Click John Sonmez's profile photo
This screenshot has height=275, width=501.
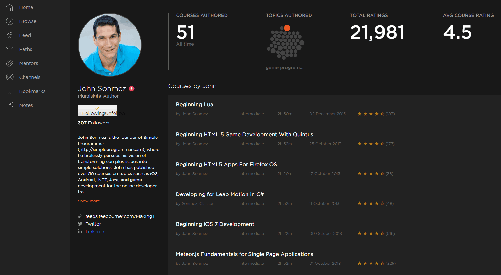tap(110, 45)
